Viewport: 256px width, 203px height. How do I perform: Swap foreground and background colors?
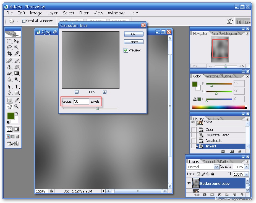coord(17,113)
